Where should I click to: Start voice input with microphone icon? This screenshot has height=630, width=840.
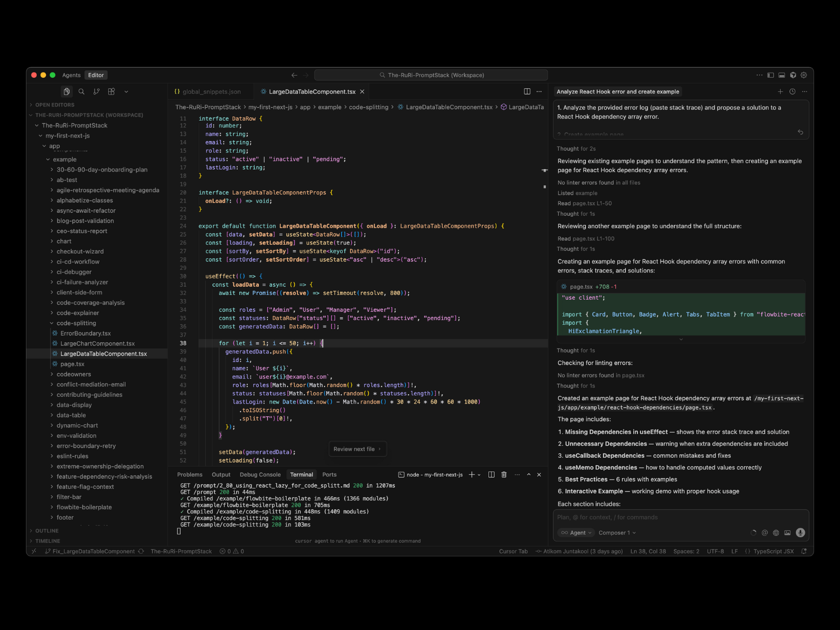(800, 533)
